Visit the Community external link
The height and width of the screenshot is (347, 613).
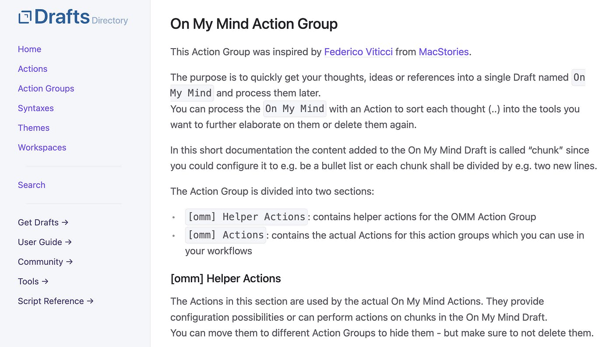click(x=45, y=262)
